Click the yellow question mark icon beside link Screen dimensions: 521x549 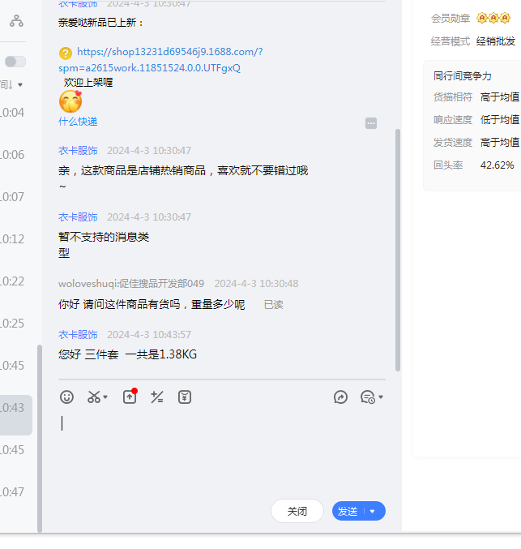click(x=66, y=54)
